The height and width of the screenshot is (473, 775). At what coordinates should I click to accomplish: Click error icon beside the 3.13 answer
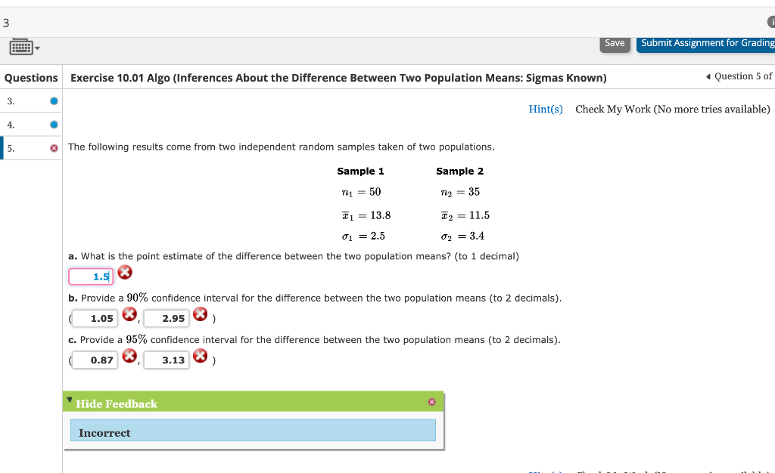(x=201, y=355)
